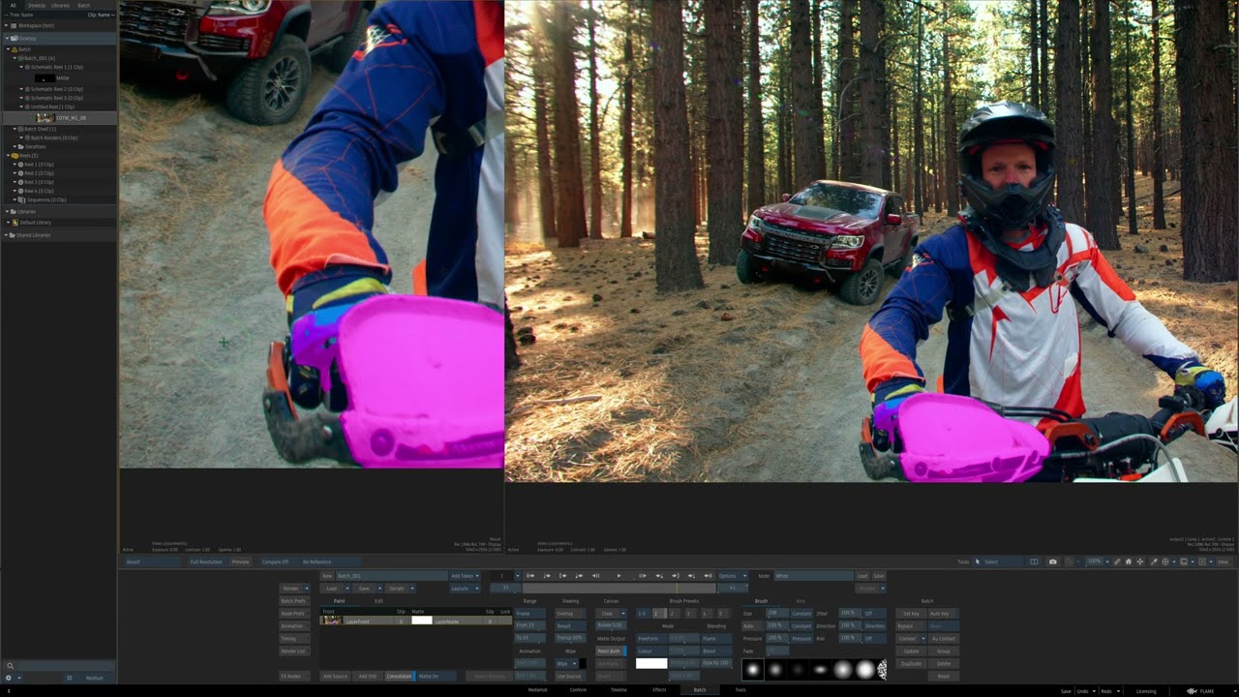Image resolution: width=1239 pixels, height=697 pixels.
Task: Click the Default Library icon
Action: point(15,222)
